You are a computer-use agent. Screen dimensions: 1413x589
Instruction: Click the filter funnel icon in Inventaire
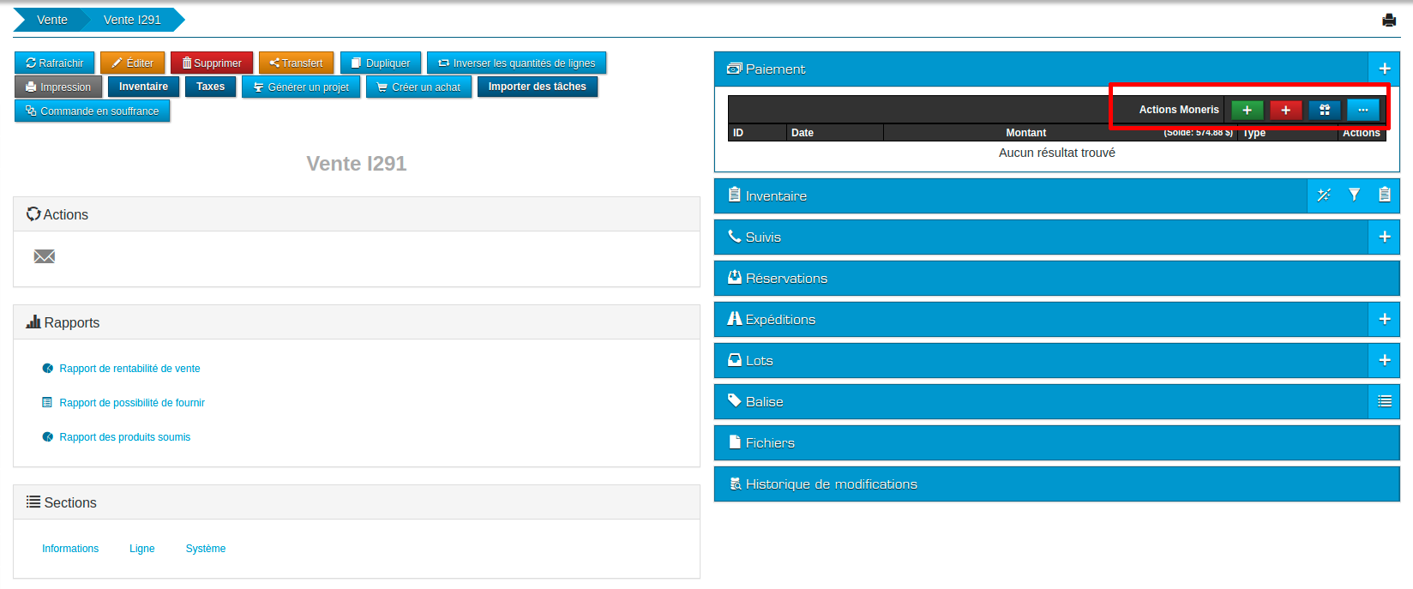tap(1354, 195)
